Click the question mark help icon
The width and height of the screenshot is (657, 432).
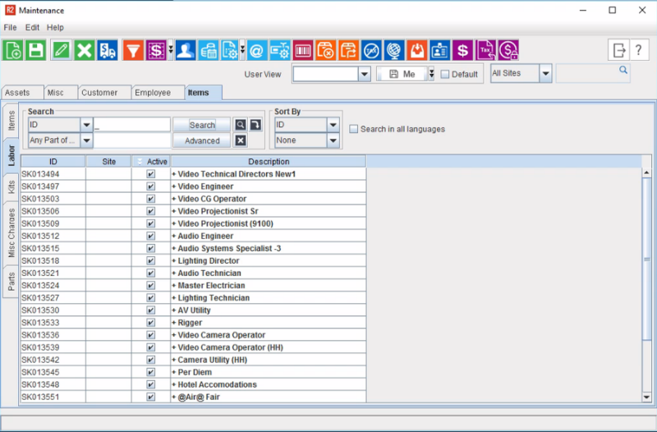639,51
